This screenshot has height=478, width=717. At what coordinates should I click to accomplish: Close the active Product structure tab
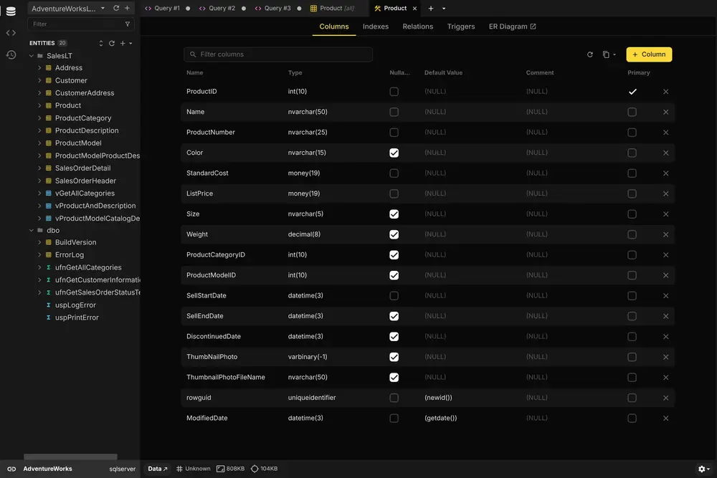(414, 8)
